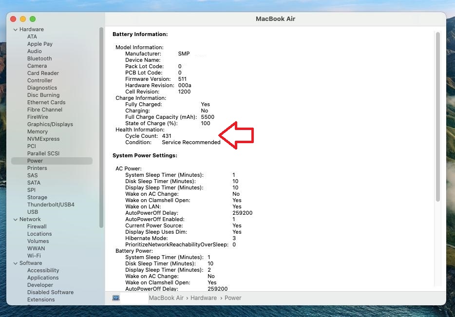
Task: Open Storage hardware info
Action: [x=37, y=197]
